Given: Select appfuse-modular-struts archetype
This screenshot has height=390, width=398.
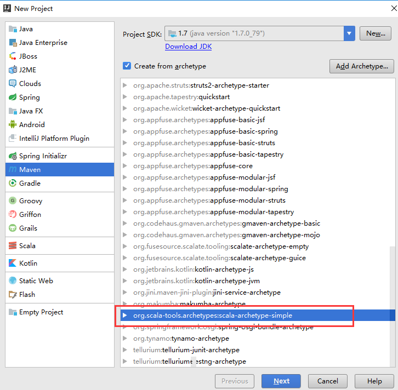Looking at the screenshot, I should pos(258,200).
